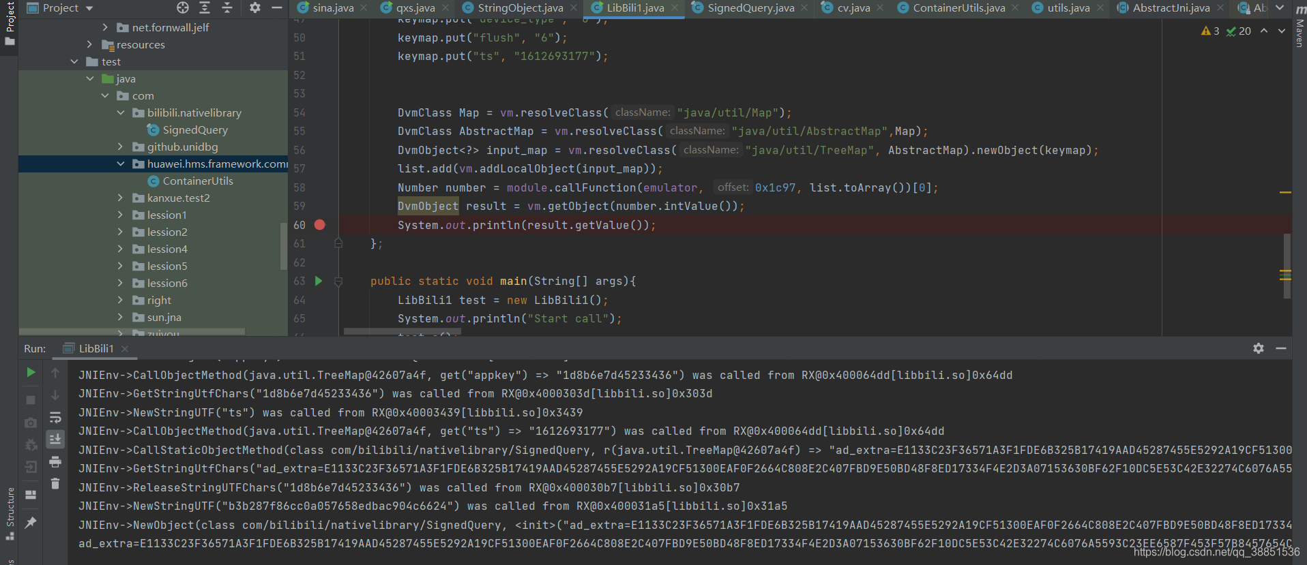1307x565 pixels.
Task: Close the LibBili1 run tab
Action: pos(125,348)
